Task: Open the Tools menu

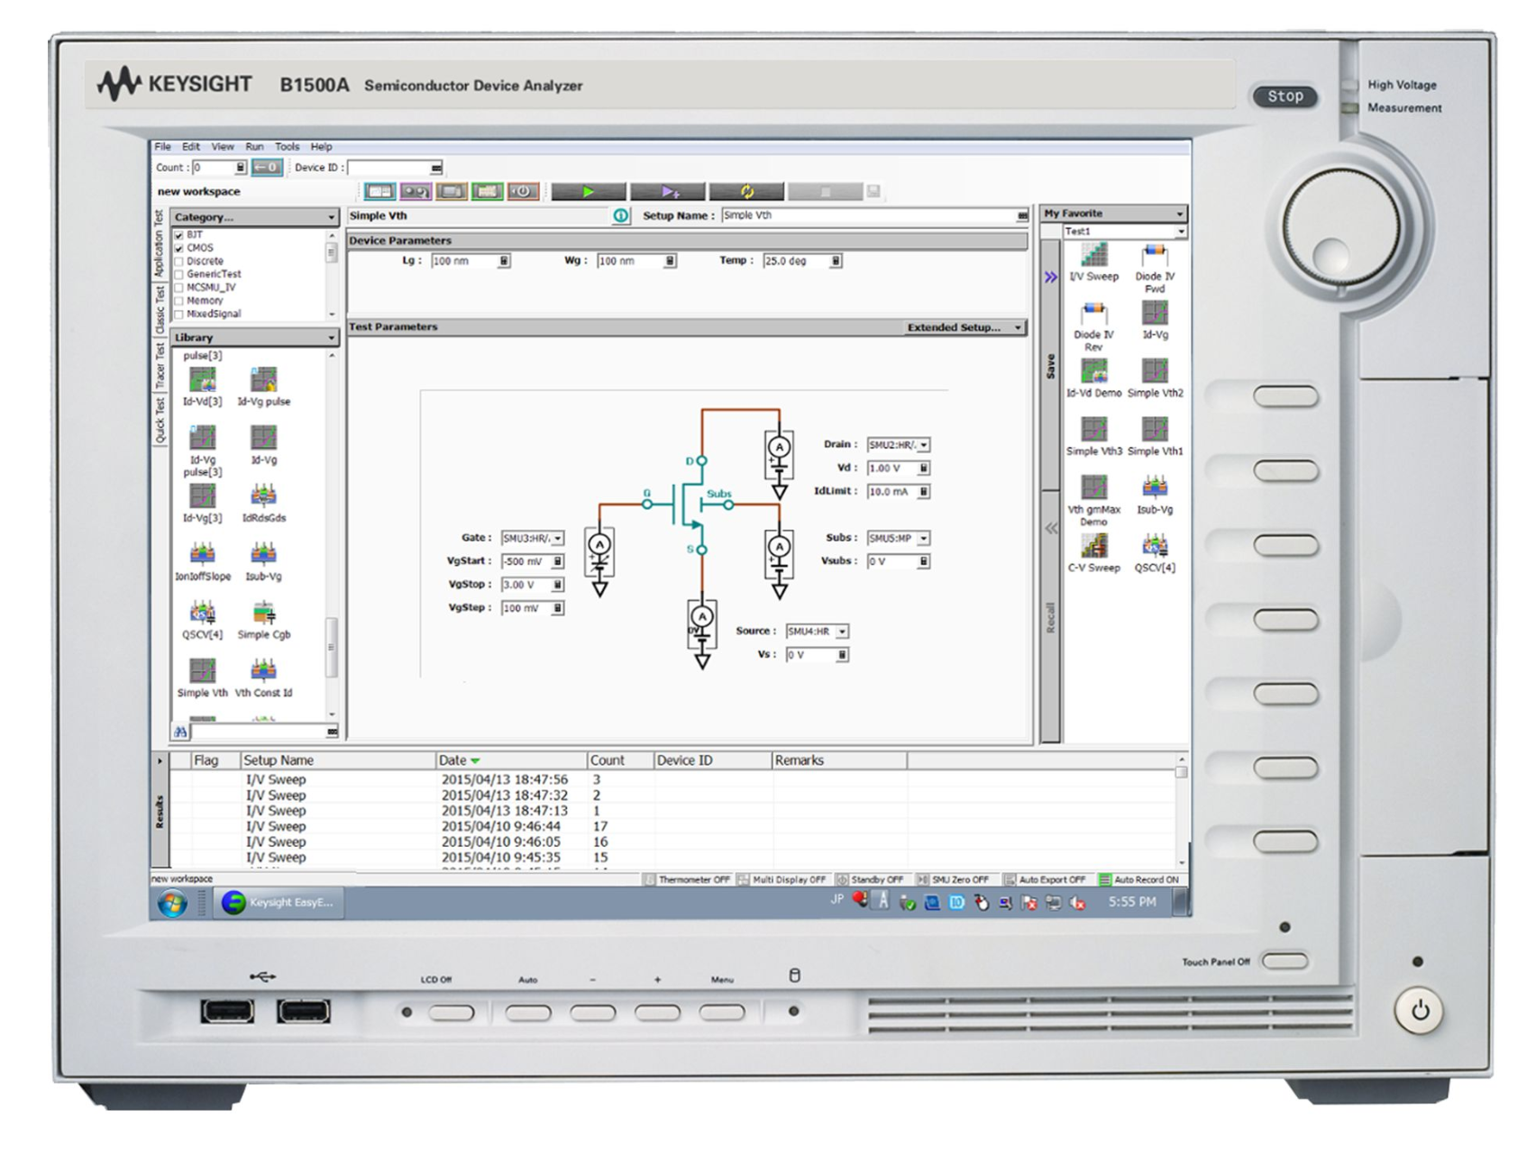Action: coord(287,147)
